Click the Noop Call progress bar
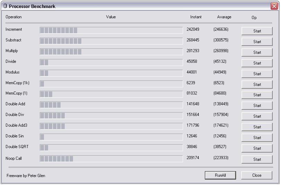The image size is (281, 185). click(x=111, y=159)
